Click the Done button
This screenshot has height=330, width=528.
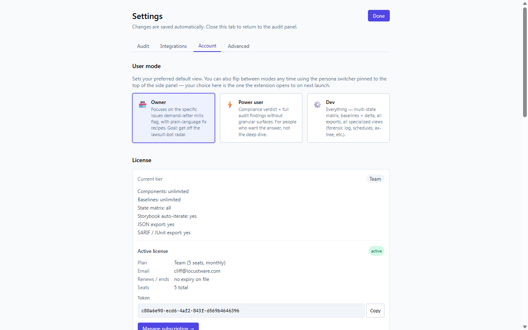click(379, 16)
